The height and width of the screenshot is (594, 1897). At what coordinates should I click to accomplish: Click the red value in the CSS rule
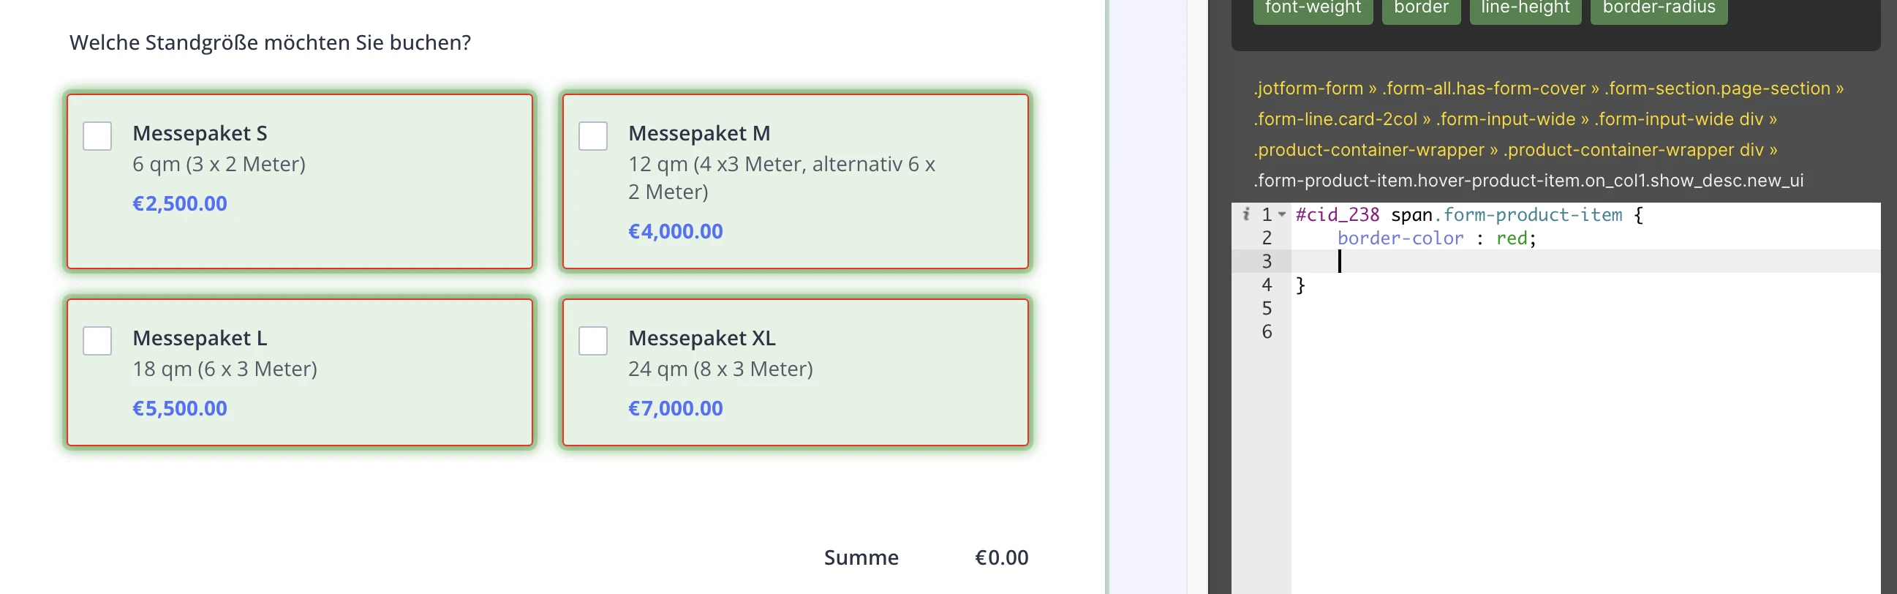[x=1513, y=237]
